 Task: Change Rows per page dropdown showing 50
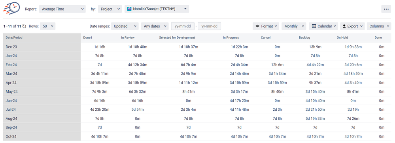click(47, 26)
